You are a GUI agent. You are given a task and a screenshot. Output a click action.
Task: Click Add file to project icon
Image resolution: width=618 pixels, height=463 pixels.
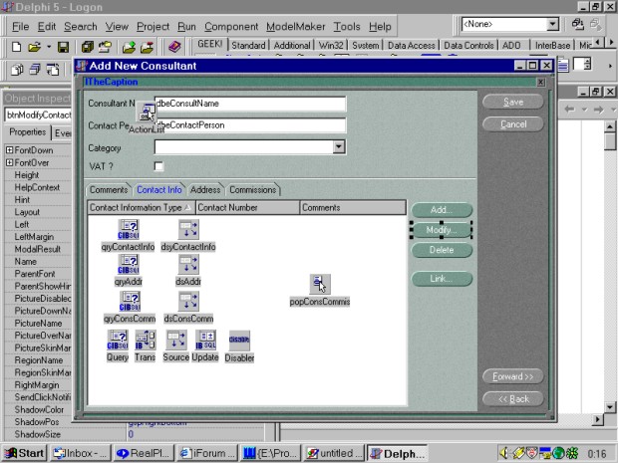pyautogui.click(x=129, y=47)
